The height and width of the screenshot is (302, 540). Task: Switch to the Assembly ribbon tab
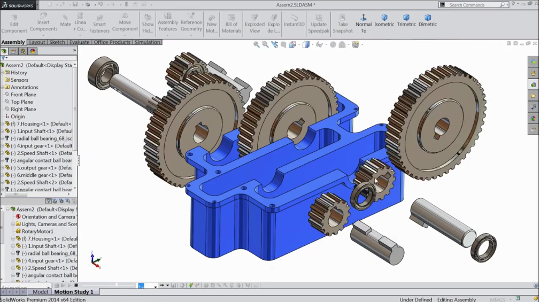click(13, 42)
